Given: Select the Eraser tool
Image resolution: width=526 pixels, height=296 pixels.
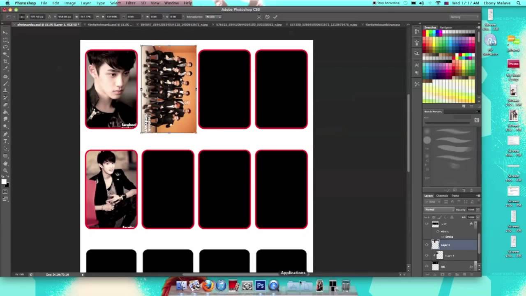Looking at the screenshot, I should (5, 105).
